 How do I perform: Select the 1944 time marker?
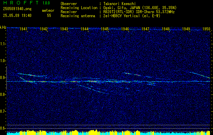[x=84, y=29]
